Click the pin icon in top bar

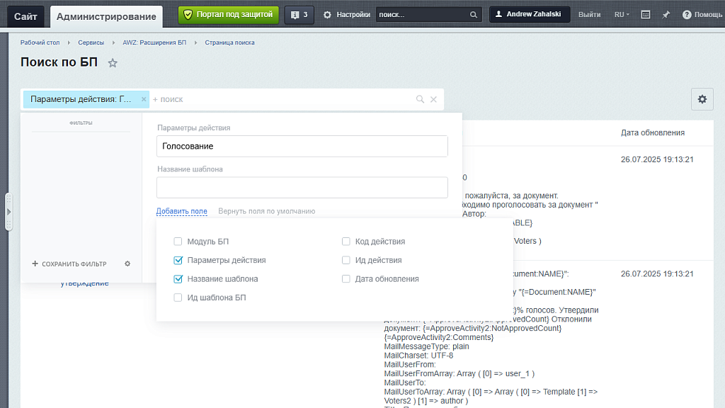coord(666,15)
